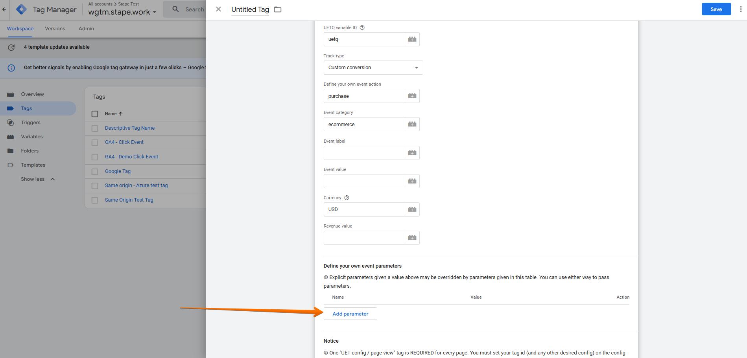Check the Same Origin Test Tag checkbox
The height and width of the screenshot is (358, 747).
click(95, 200)
